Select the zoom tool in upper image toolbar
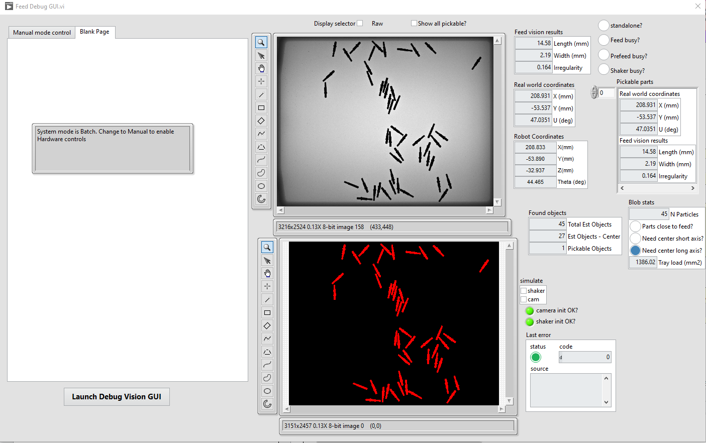 click(261, 42)
